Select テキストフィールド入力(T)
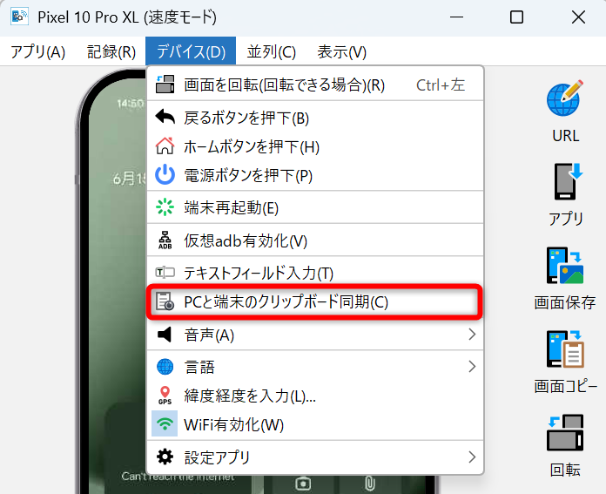This screenshot has width=606, height=494. click(x=315, y=273)
